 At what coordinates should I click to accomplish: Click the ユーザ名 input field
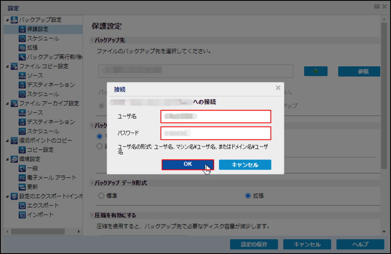pos(215,117)
